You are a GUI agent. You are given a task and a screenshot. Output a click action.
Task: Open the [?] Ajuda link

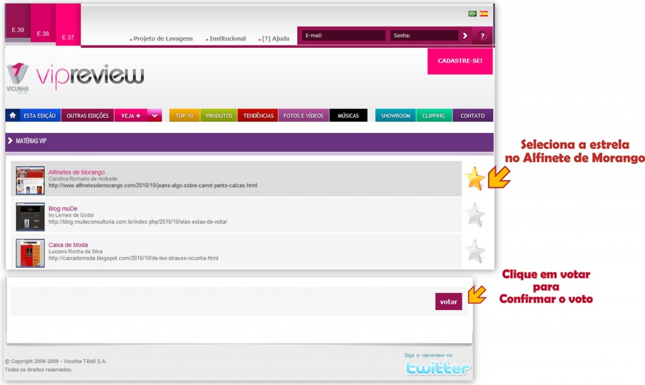tap(276, 38)
